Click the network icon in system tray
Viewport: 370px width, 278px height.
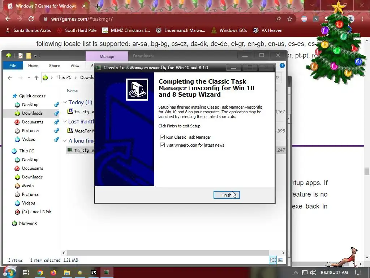304,273
